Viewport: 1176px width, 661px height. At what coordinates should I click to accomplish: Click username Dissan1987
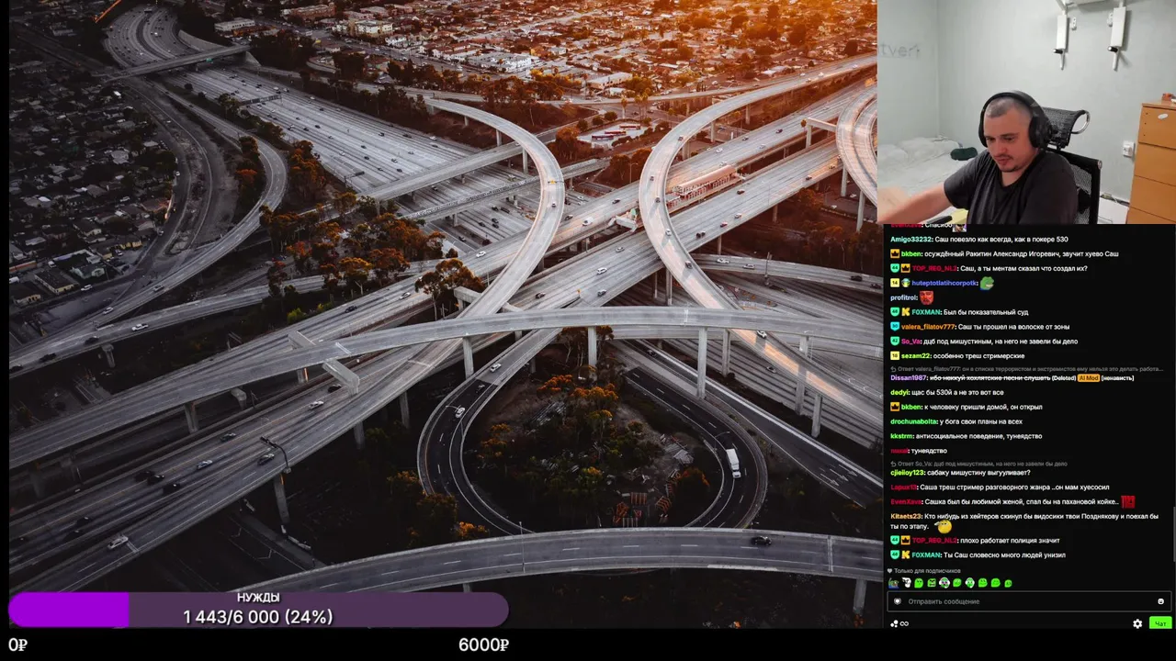[909, 377]
